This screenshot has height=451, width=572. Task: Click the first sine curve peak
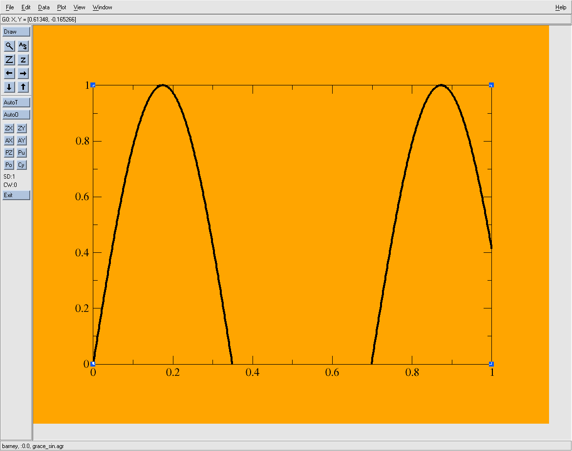pos(163,85)
